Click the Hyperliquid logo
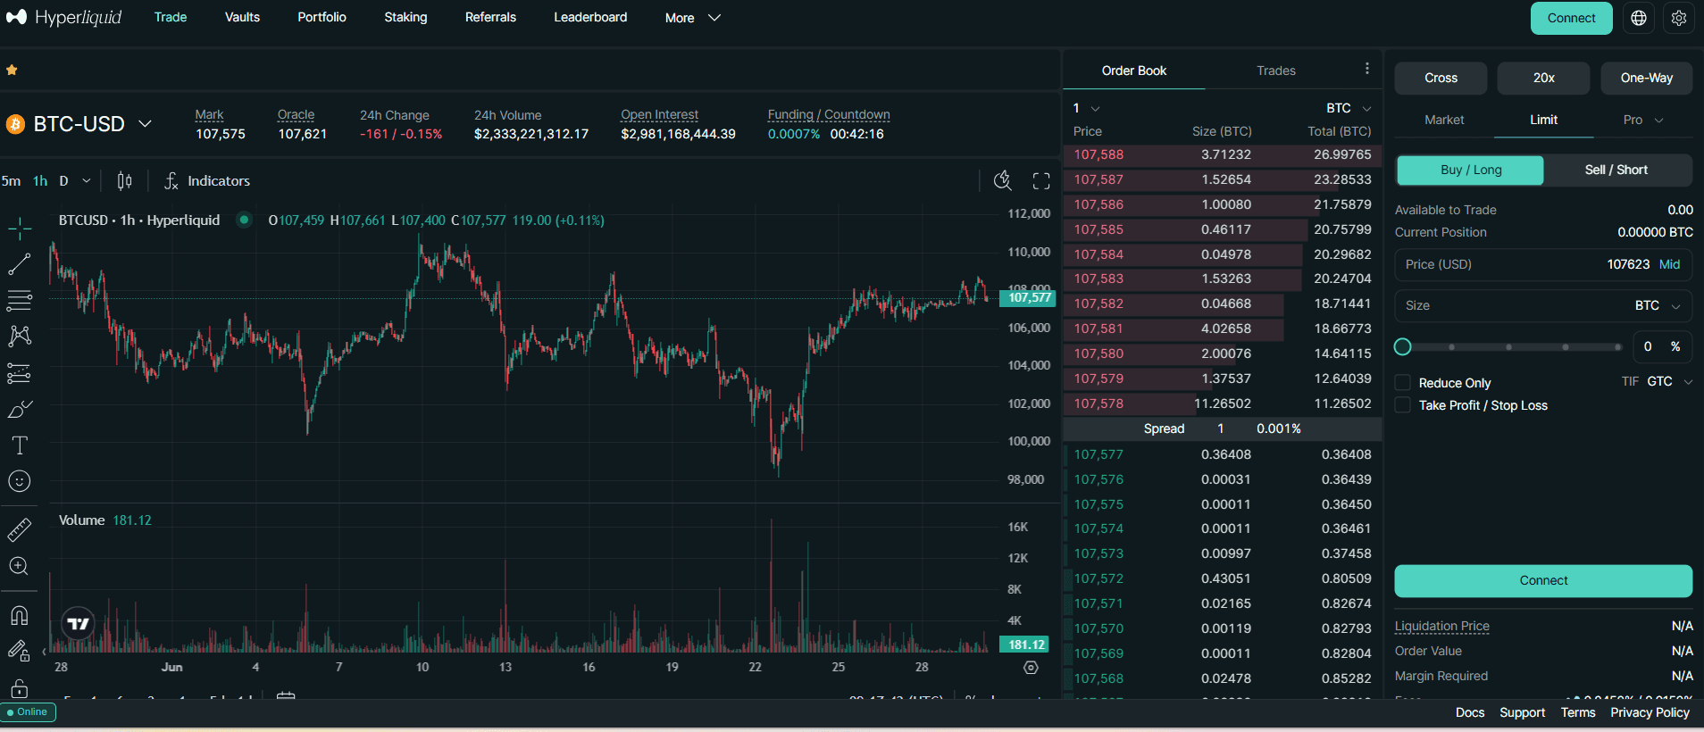This screenshot has height=732, width=1704. click(x=64, y=17)
